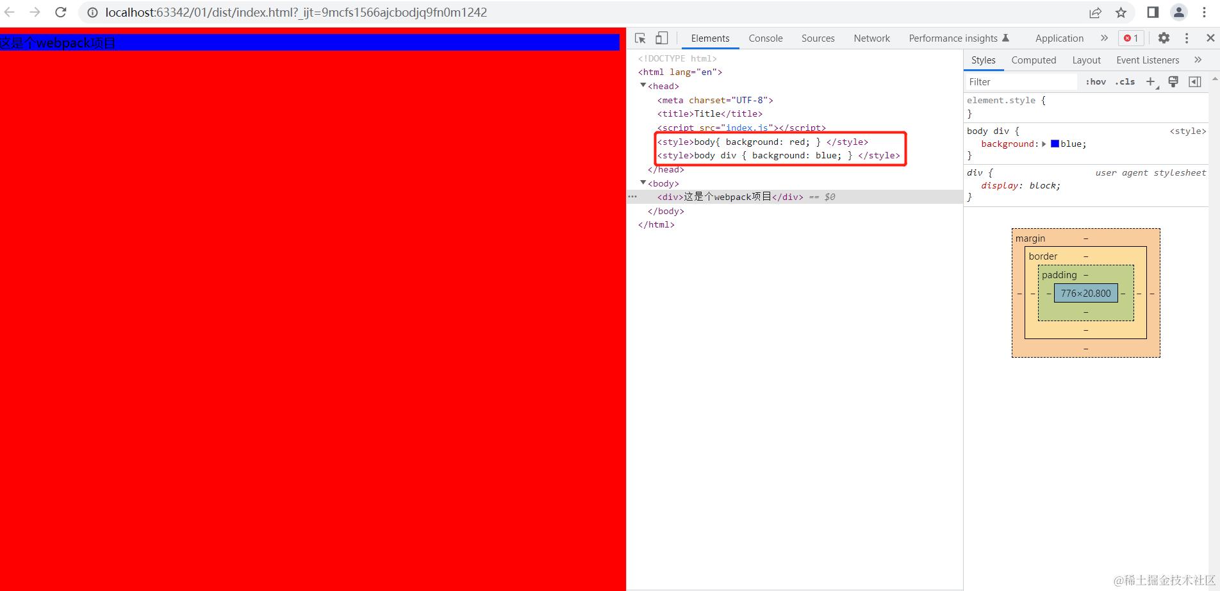Reload the page with the refresh icon

coord(61,12)
